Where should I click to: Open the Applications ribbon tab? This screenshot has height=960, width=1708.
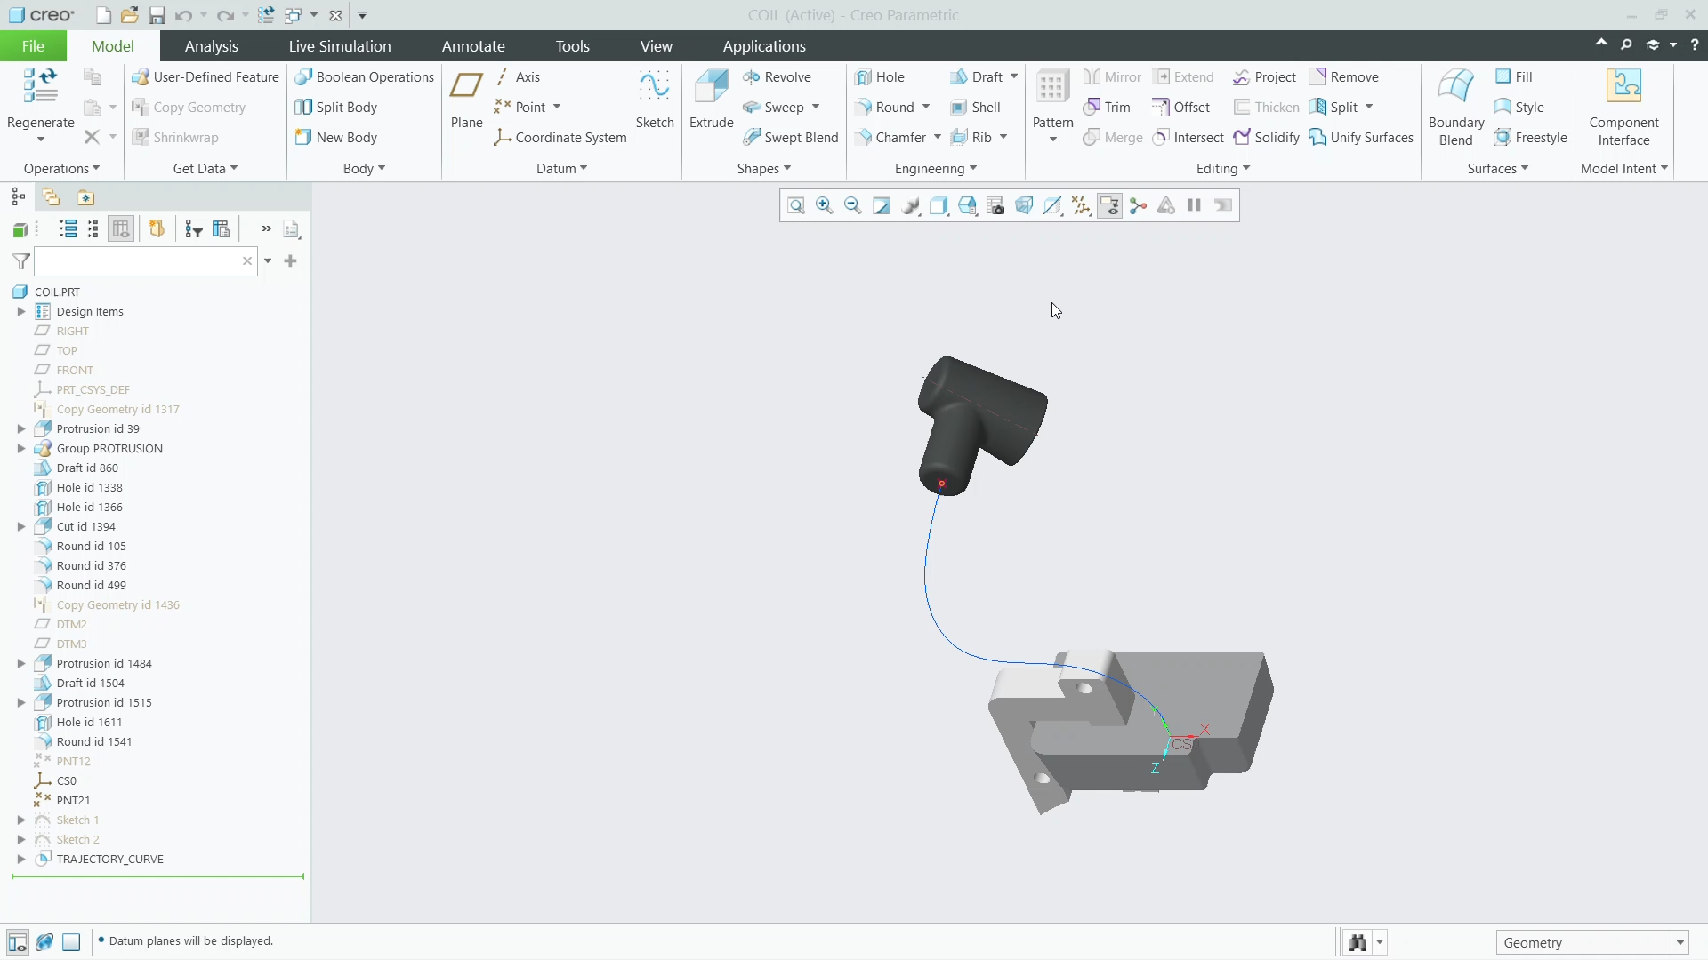[763, 45]
